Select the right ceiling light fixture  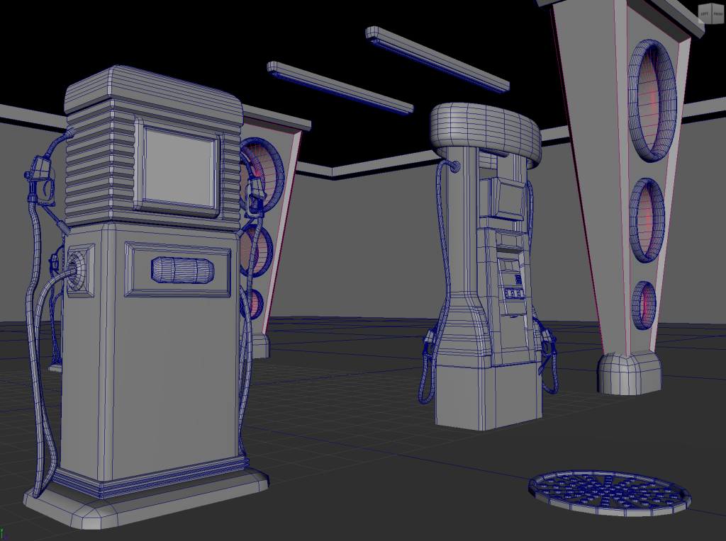[x=437, y=58]
